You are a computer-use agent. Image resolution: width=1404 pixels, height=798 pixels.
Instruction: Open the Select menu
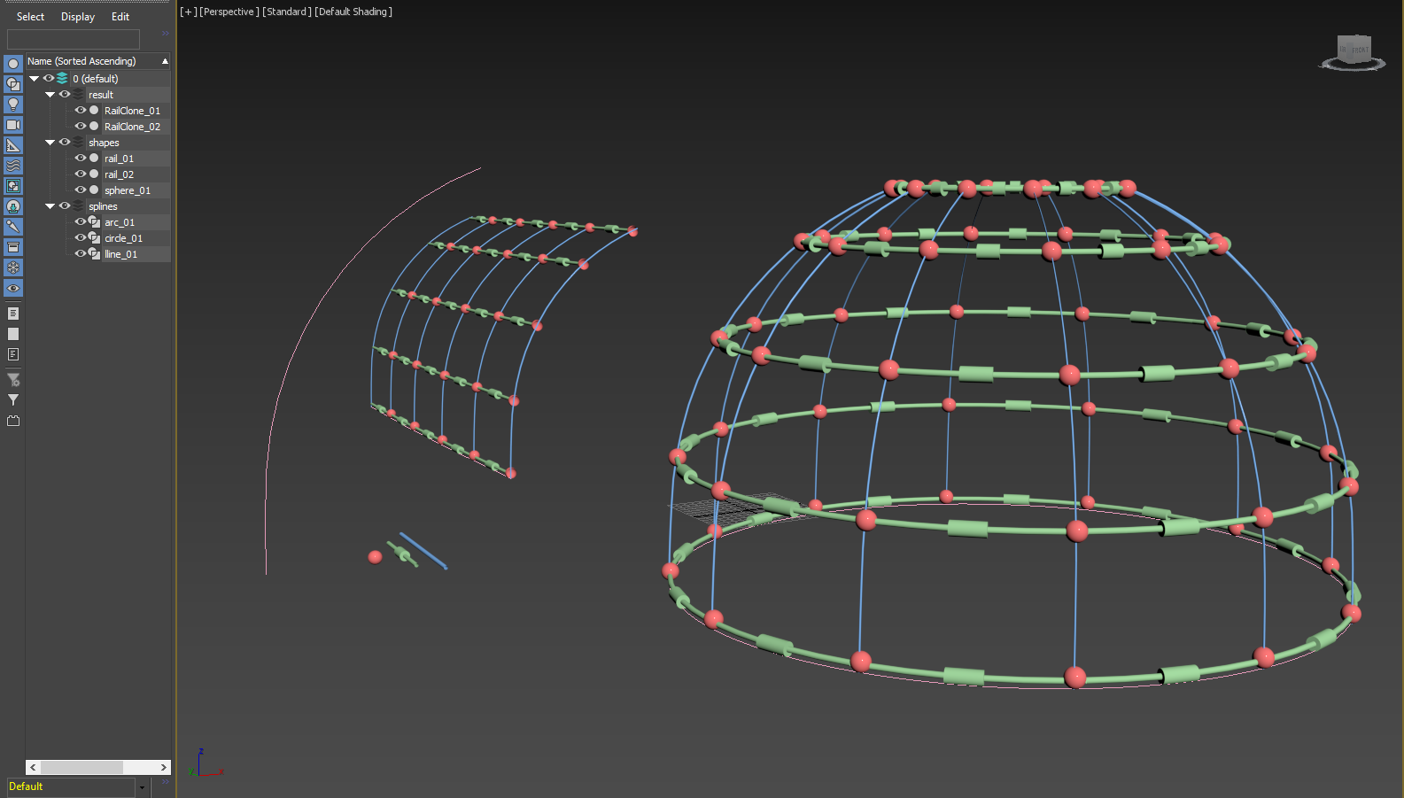pos(30,17)
